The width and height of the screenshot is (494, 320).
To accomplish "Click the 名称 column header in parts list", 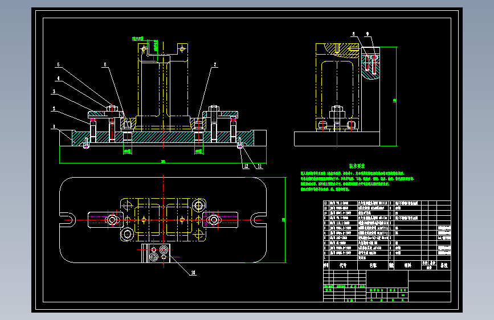I will point(373,265).
